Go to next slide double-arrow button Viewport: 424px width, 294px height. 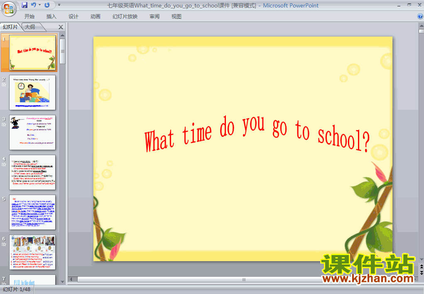pos(421,273)
